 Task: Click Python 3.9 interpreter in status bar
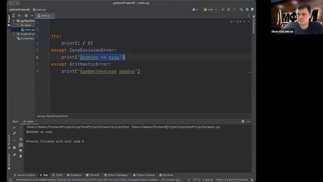coord(232,180)
